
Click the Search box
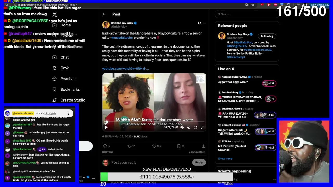coord(247,14)
